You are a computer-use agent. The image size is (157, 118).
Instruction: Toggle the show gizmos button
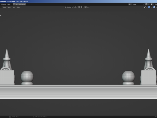[x=149, y=7]
